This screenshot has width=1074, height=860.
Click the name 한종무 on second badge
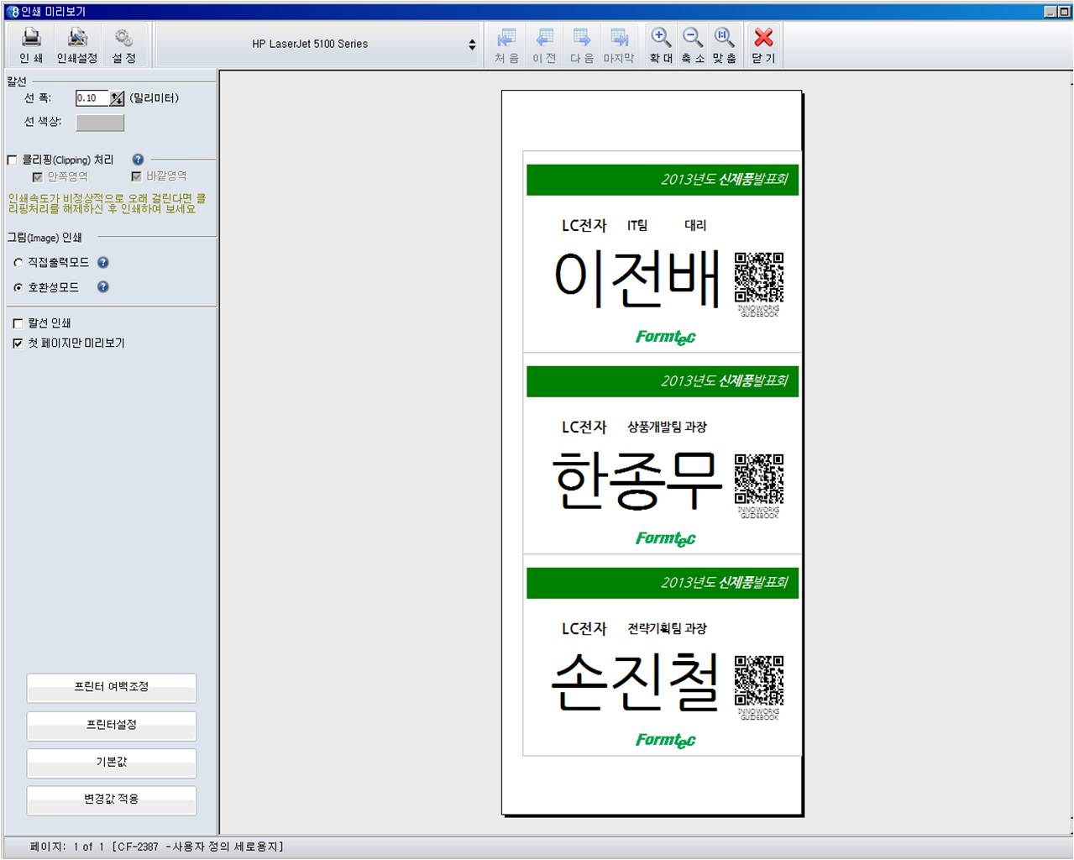point(637,481)
